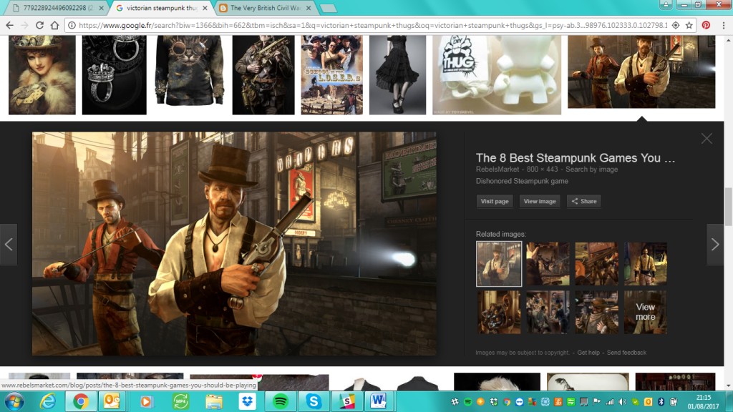Bookmark this page with the star icon
Screen dimensions: 733x412
tap(689, 25)
